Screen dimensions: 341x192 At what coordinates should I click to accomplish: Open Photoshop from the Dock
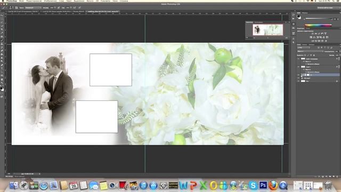click(x=263, y=185)
